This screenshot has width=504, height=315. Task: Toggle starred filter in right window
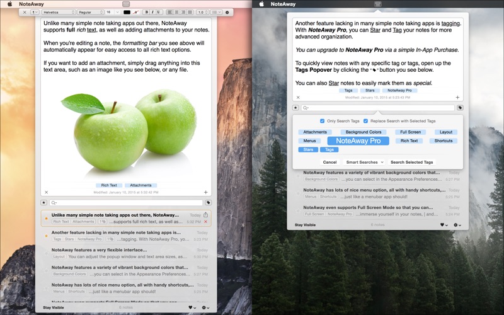[x=295, y=108]
